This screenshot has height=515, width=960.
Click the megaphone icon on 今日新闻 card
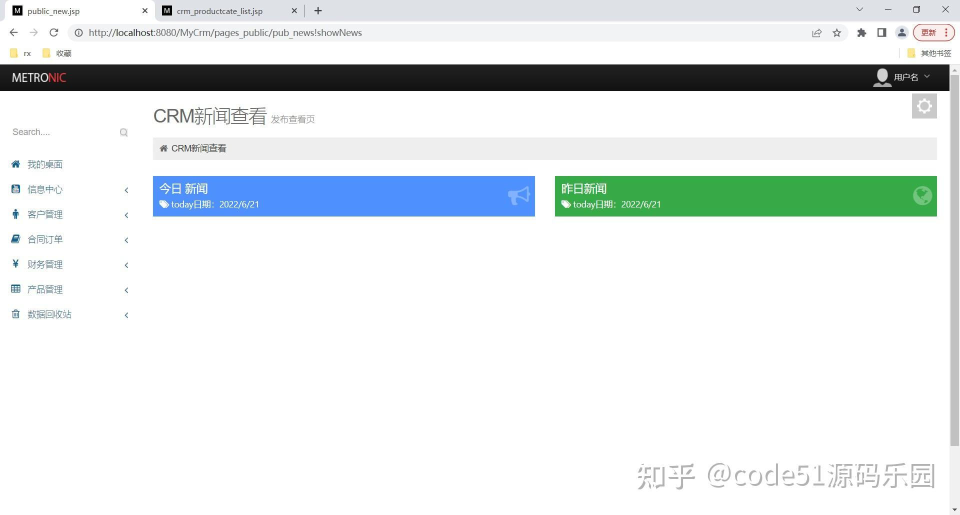[x=518, y=196]
